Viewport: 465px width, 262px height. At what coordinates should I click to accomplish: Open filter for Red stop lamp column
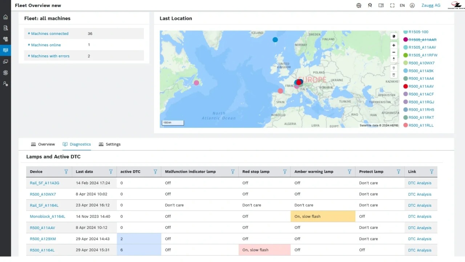tap(285, 172)
